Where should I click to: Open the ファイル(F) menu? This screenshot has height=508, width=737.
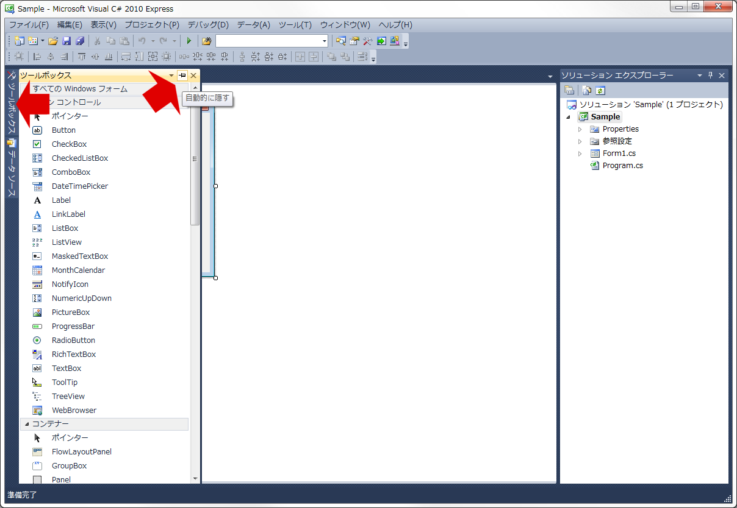tap(29, 25)
